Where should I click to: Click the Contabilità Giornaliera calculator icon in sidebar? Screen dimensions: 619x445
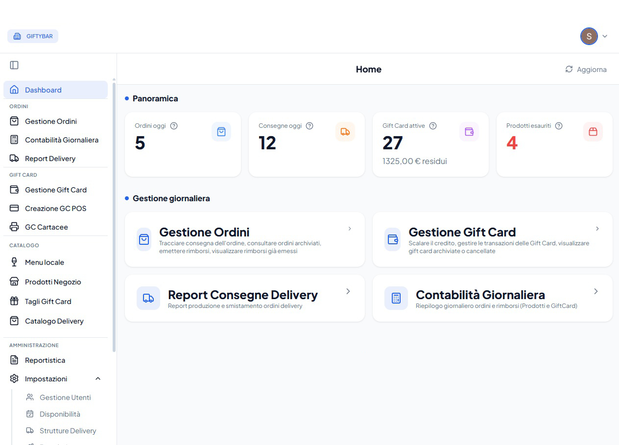coord(14,140)
